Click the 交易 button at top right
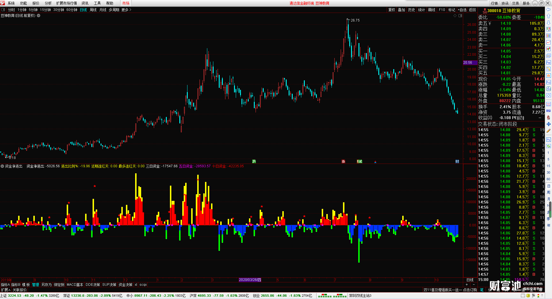 (x=515, y=3)
